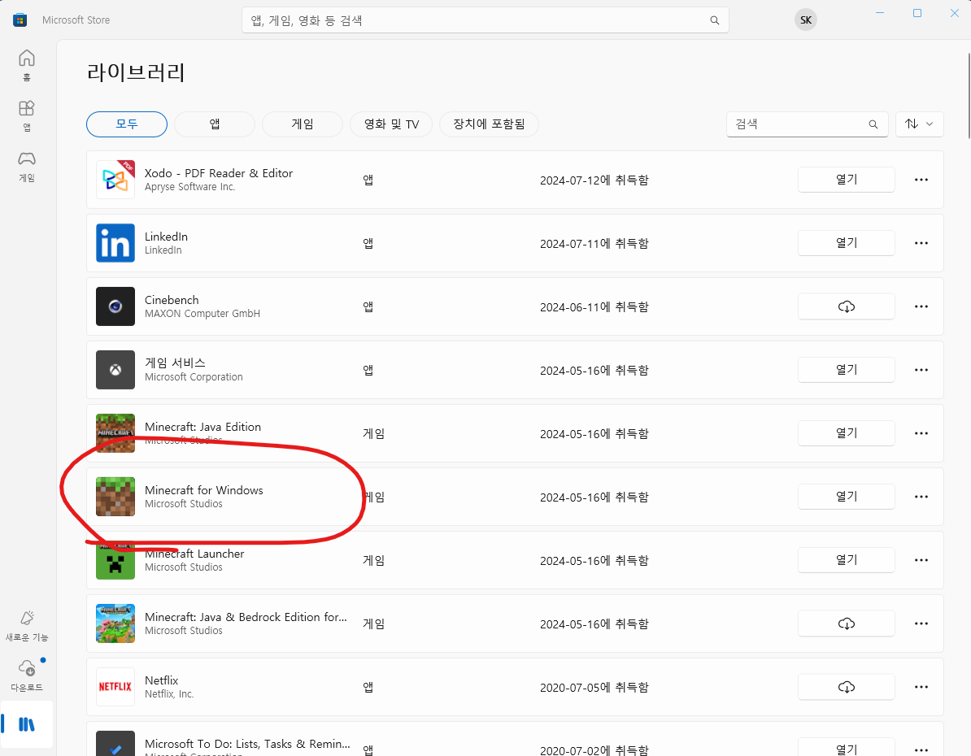Screen dimensions: 971x756
Task: Open Minecraft for Windows with 열기 button
Action: pos(846,497)
